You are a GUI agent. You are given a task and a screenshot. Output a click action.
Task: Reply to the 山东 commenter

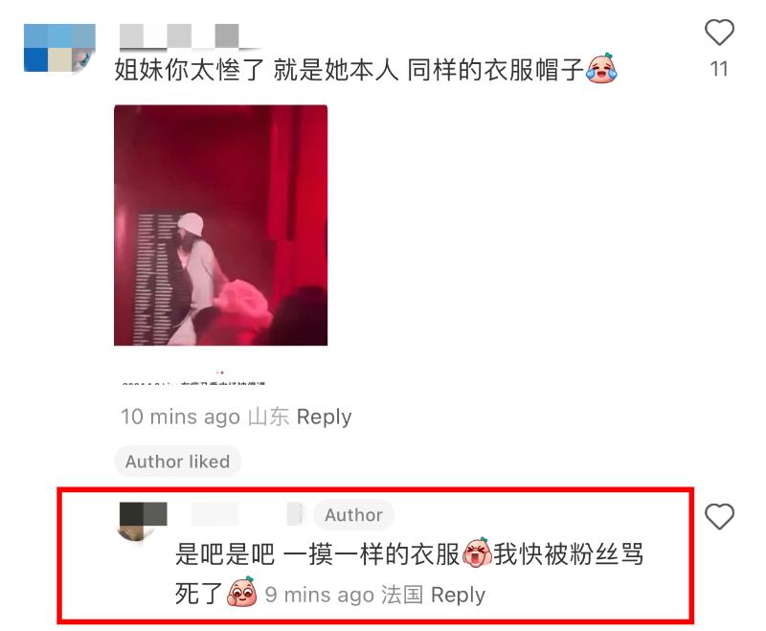324,417
